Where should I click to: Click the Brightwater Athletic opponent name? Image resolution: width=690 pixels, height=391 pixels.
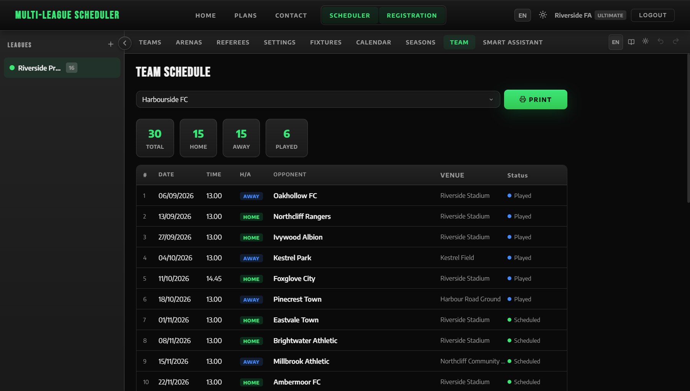(305, 340)
